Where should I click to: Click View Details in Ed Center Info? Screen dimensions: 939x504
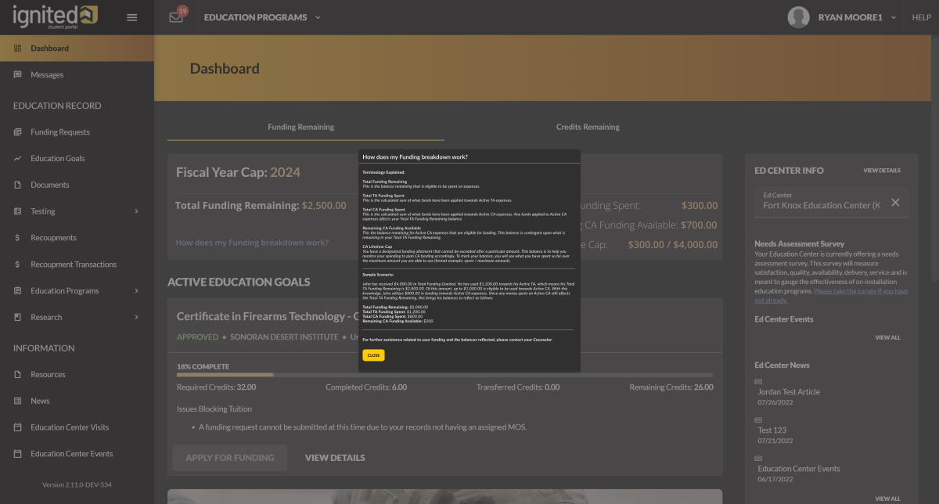tap(881, 171)
